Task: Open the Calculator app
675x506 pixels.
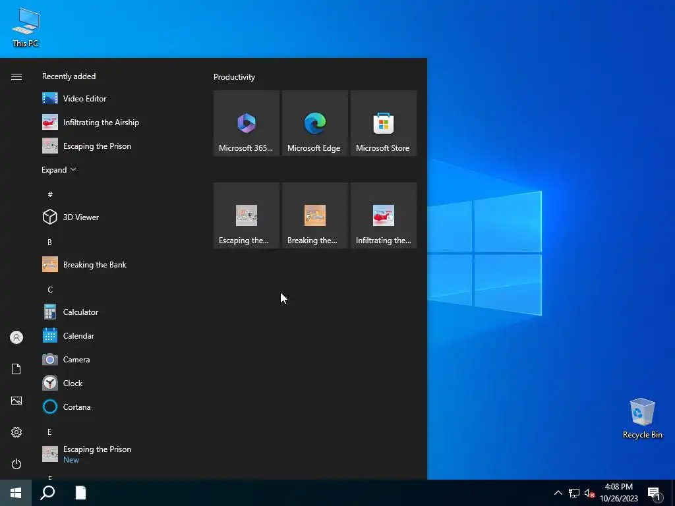Action: pyautogui.click(x=116, y=312)
